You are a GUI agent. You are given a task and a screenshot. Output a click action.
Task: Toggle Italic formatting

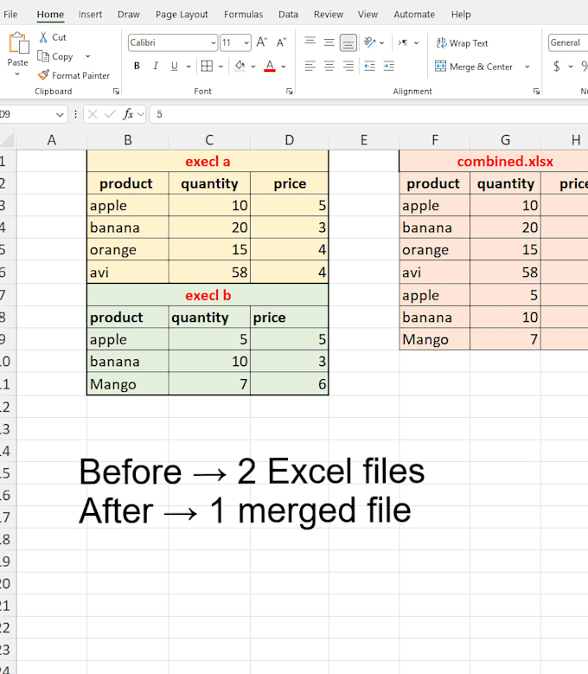[x=156, y=66]
